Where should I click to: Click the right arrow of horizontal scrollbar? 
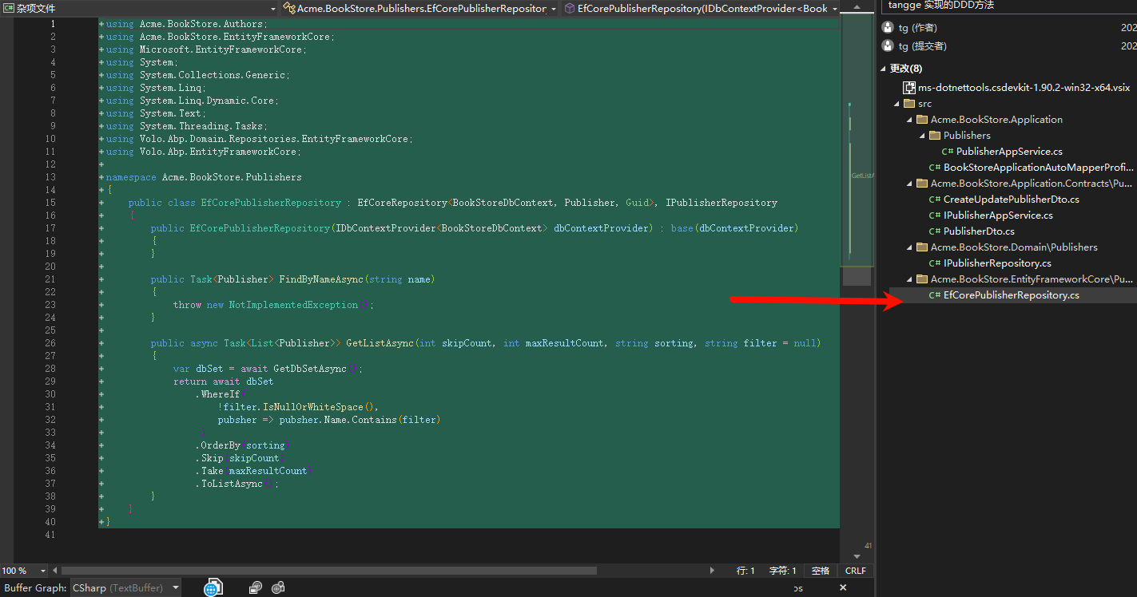(713, 571)
